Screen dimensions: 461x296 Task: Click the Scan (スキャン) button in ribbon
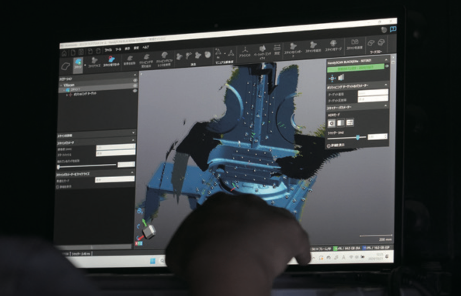(x=78, y=64)
